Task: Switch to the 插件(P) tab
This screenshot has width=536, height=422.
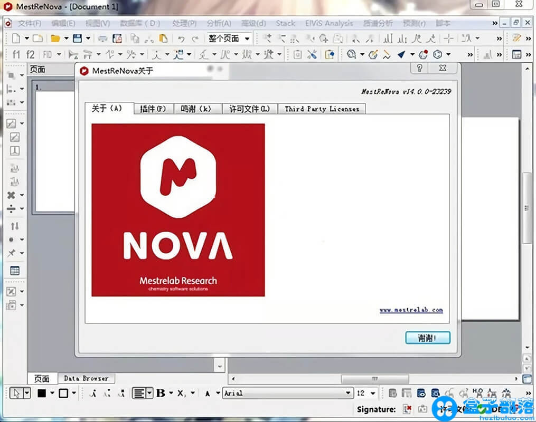Action: click(153, 109)
